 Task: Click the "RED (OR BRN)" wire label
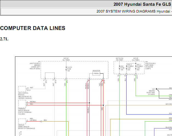coord(33,119)
